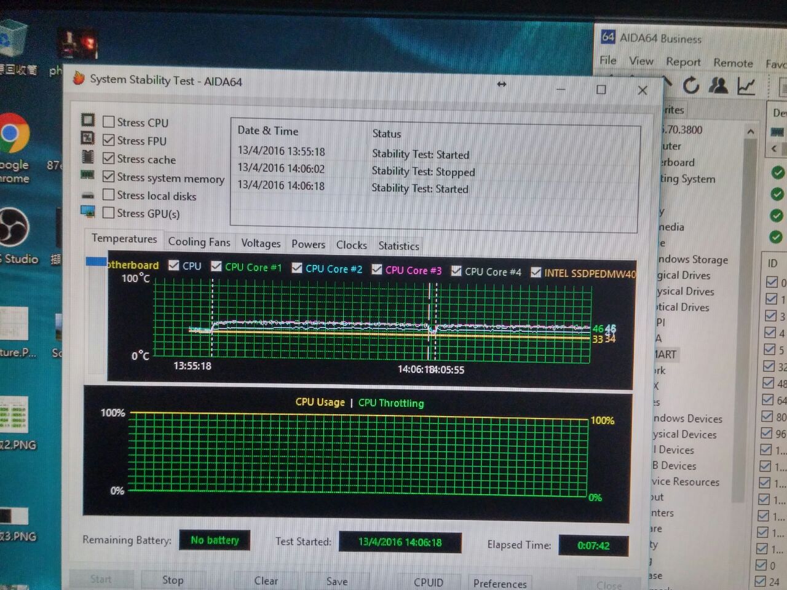Select Windows Storage in the AIDA64 tree

pos(693,259)
